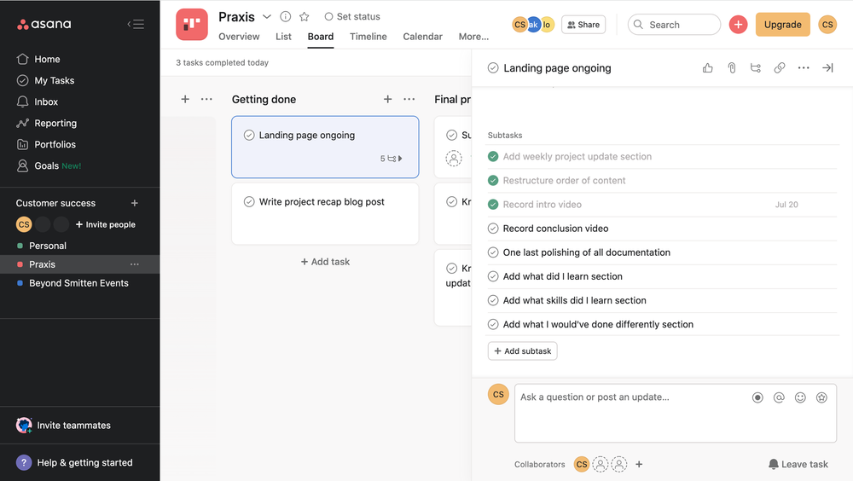Insert an @mention in the comment box

tap(779, 397)
